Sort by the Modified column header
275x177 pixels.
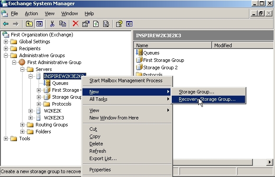[242, 45]
